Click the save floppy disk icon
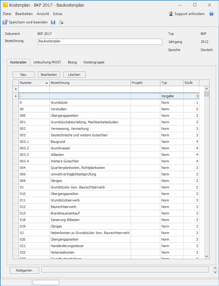This screenshot has width=219, height=286. 53,22
